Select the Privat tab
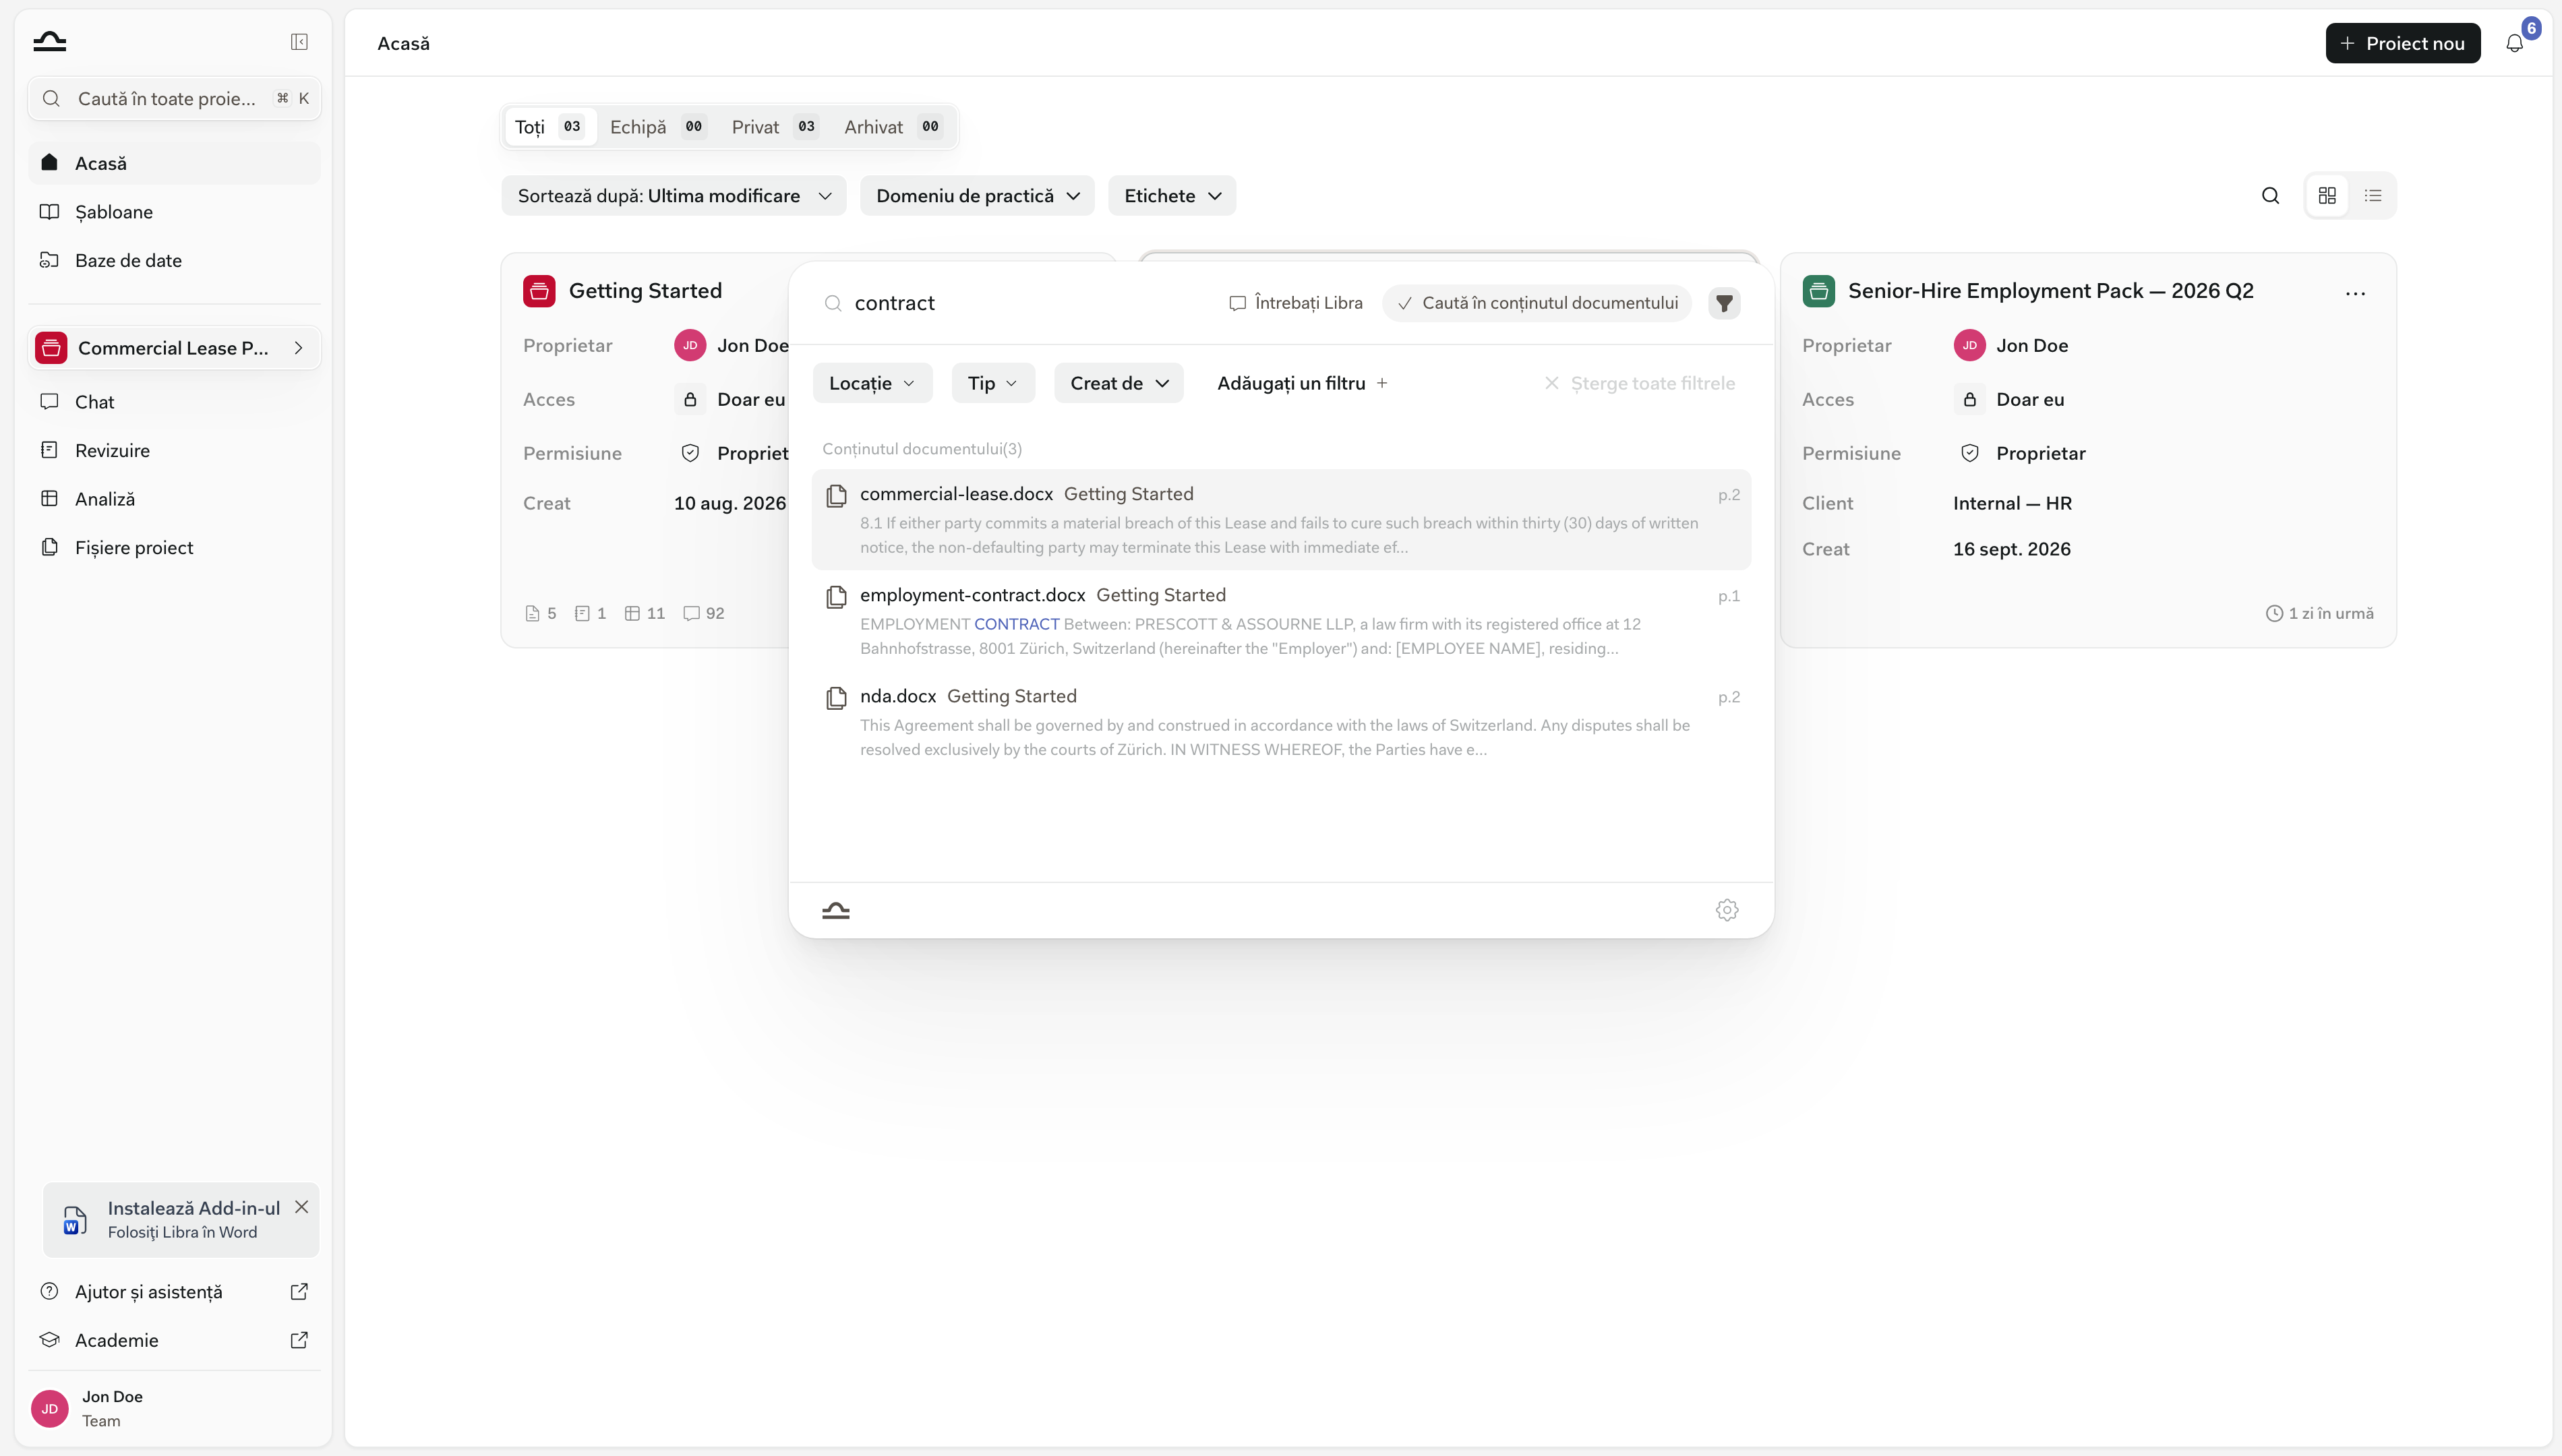Image resolution: width=2562 pixels, height=1456 pixels. click(774, 127)
